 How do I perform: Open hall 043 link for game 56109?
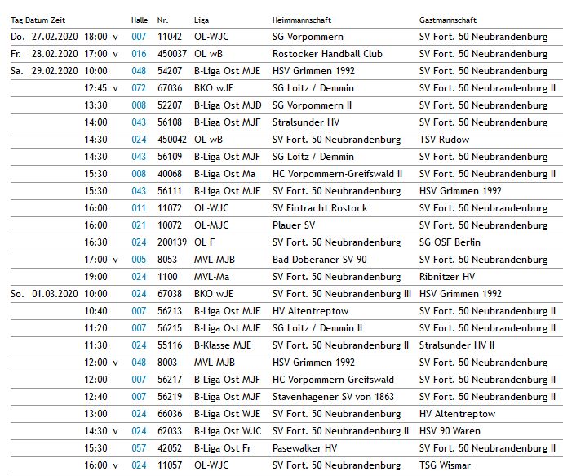139,157
